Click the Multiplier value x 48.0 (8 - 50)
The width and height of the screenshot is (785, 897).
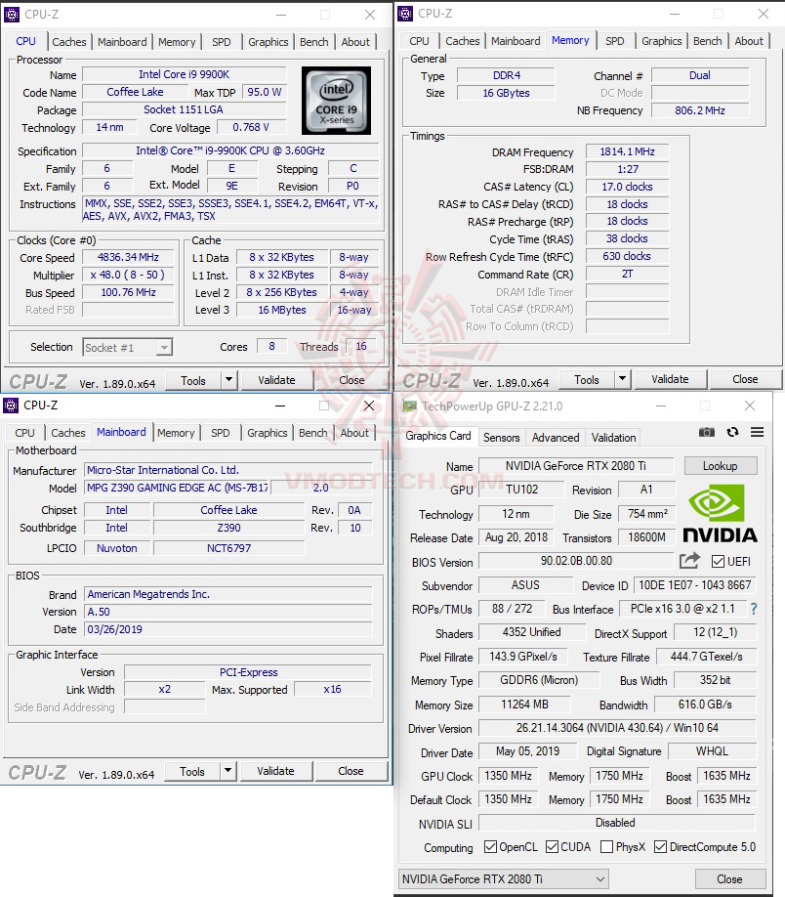tap(128, 275)
